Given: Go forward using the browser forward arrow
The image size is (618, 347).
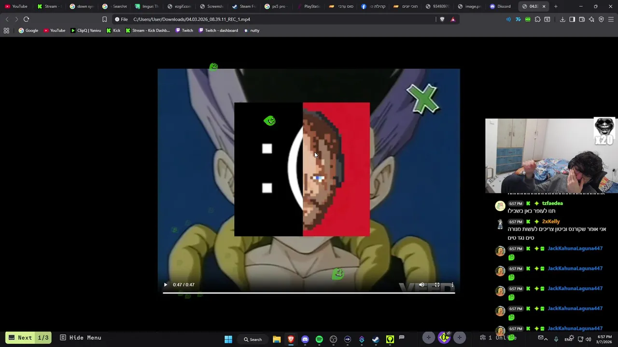Looking at the screenshot, I should click(16, 19).
